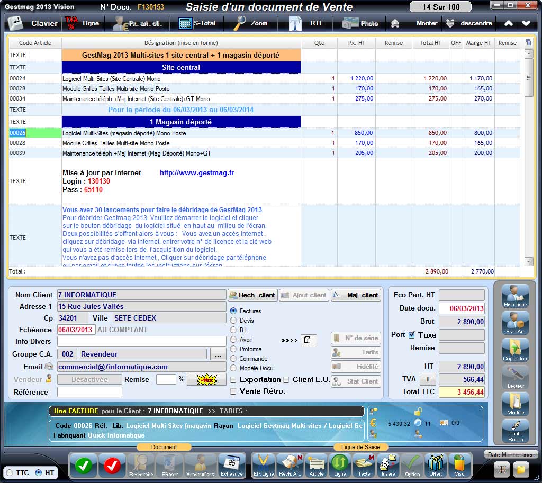Click the TVA Ligne toolbar icon

click(x=82, y=23)
